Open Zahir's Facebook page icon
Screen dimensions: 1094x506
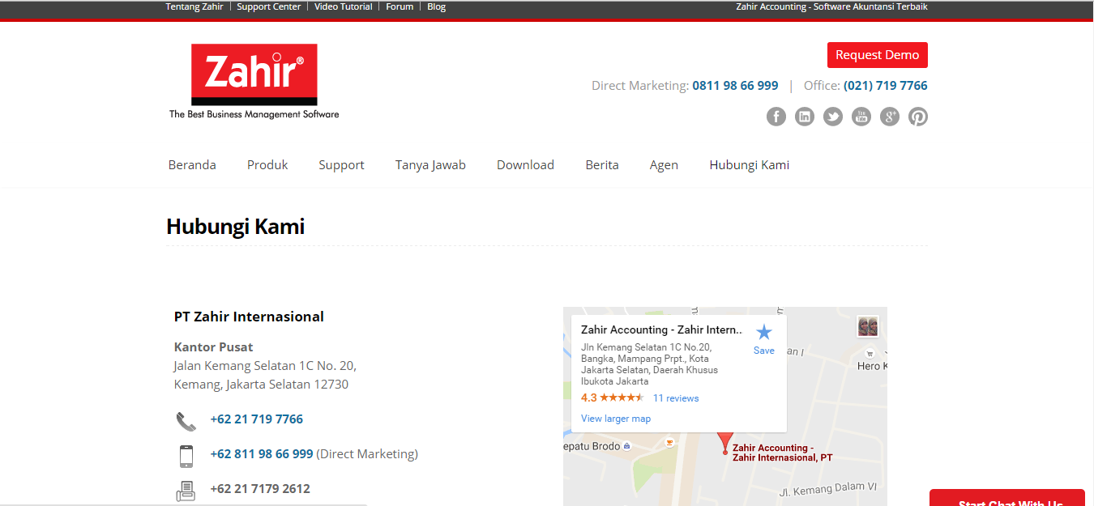[x=776, y=117]
